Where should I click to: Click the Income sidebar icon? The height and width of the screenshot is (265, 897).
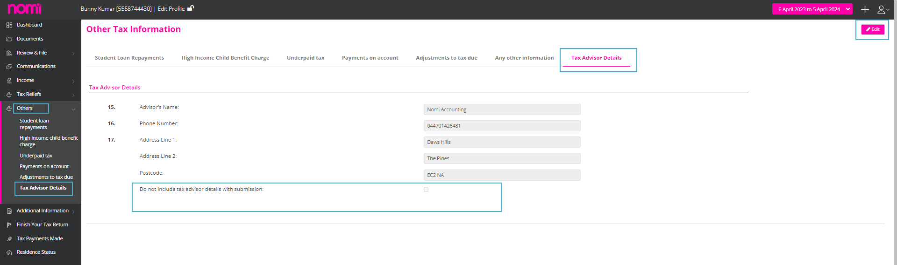pos(9,81)
